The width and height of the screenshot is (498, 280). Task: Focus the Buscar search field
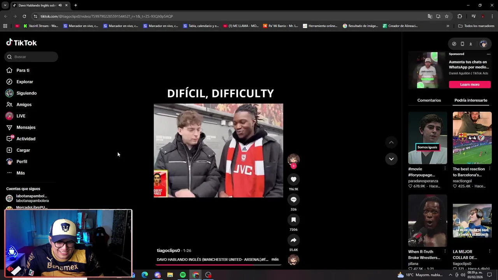[x=31, y=57]
